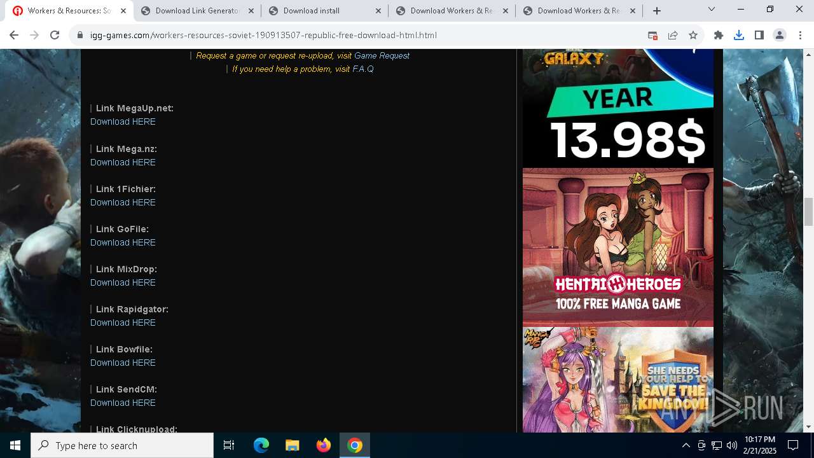Viewport: 814px width, 458px height.
Task: Click Download HERE under SendCM
Action: tap(123, 403)
